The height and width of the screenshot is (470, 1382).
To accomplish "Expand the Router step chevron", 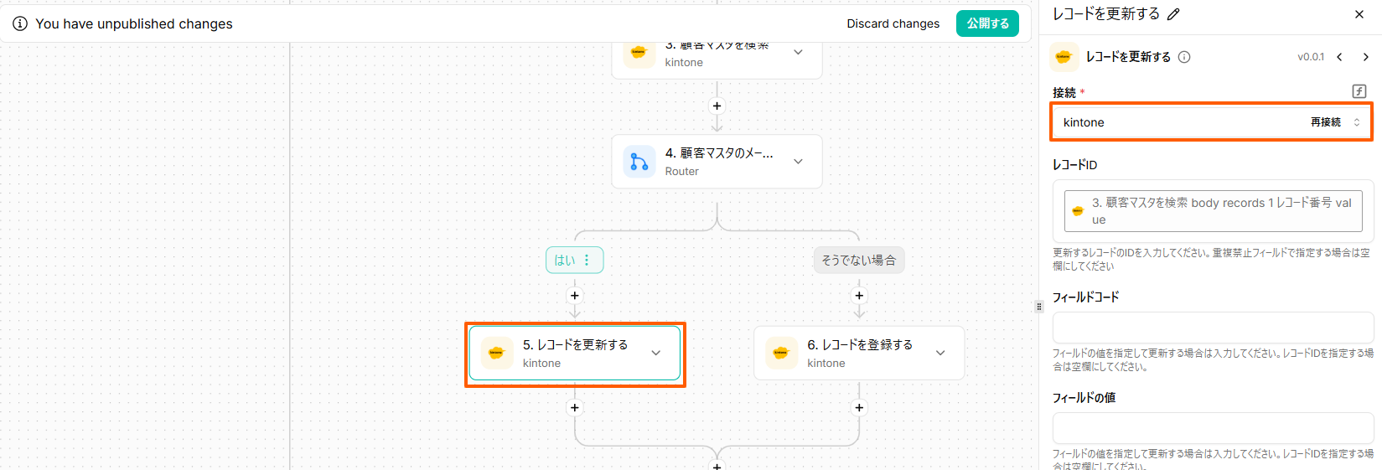I will 798,162.
